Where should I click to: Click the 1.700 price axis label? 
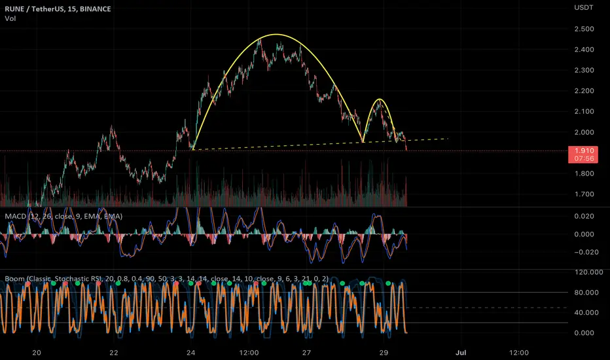tap(584, 194)
